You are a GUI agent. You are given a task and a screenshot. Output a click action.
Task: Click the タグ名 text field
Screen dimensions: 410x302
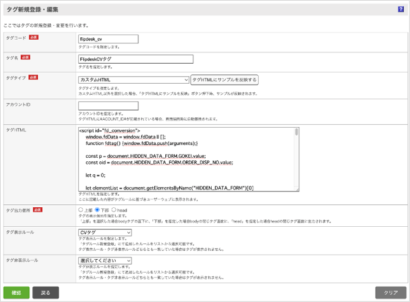(x=135, y=59)
